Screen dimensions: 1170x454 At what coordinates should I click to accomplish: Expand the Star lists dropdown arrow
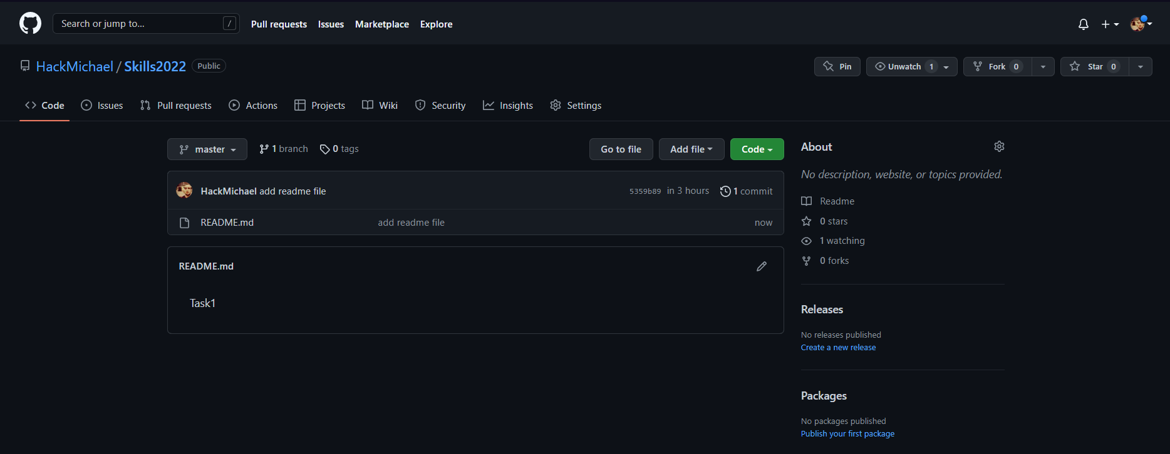click(x=1141, y=66)
